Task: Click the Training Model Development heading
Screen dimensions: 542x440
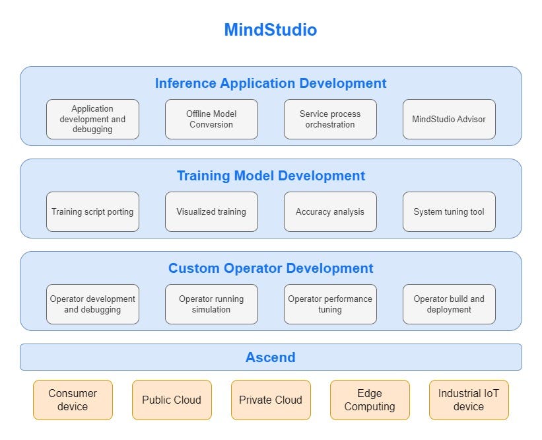Action: click(x=271, y=176)
